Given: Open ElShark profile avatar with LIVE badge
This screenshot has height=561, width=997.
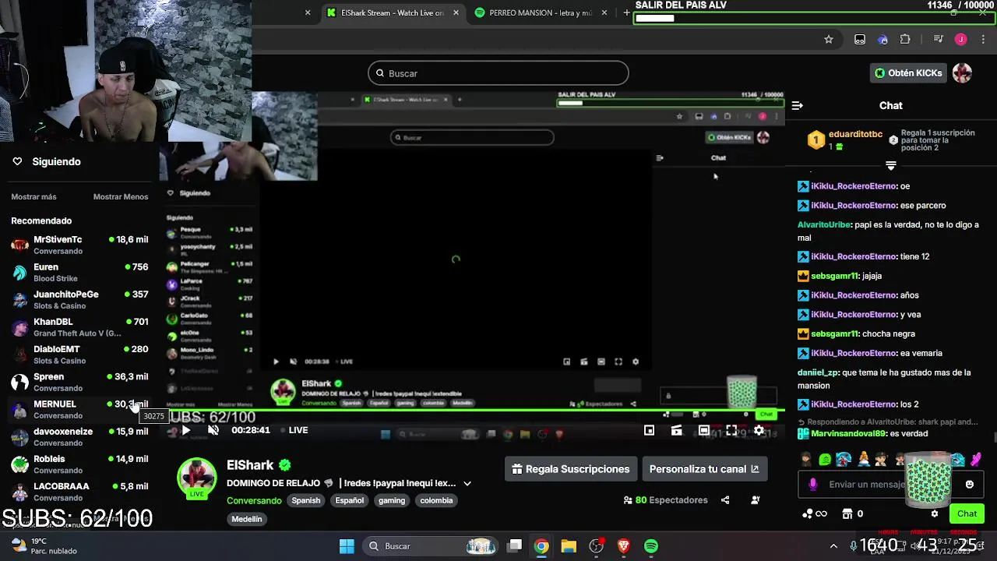Looking at the screenshot, I should 197,478.
